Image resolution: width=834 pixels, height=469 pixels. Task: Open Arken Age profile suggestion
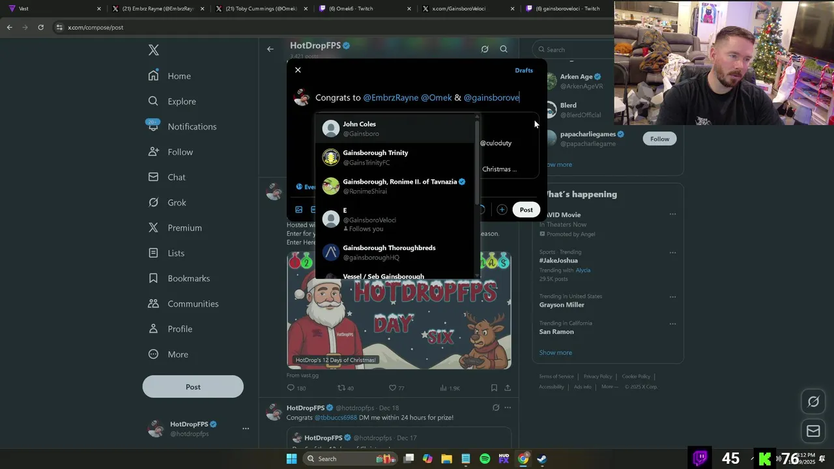(580, 81)
